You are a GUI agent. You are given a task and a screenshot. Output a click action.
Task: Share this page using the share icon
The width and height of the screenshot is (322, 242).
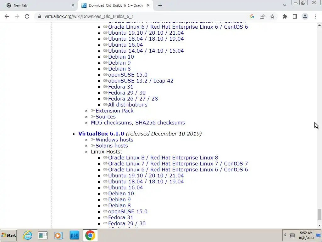tap(262, 16)
